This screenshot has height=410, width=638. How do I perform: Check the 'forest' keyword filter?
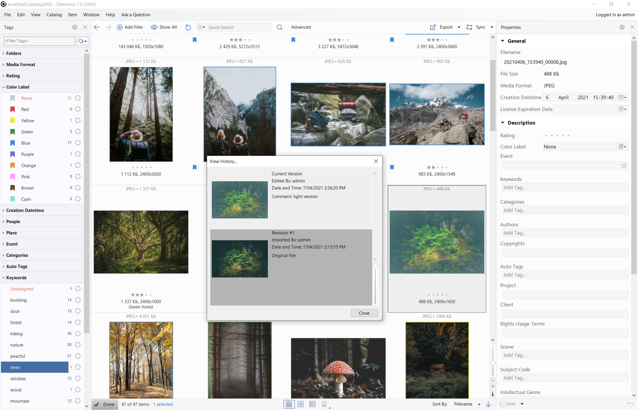(x=78, y=322)
